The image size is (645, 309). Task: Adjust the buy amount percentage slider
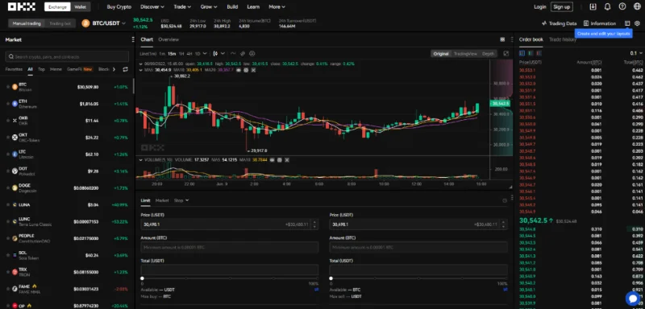click(230, 278)
